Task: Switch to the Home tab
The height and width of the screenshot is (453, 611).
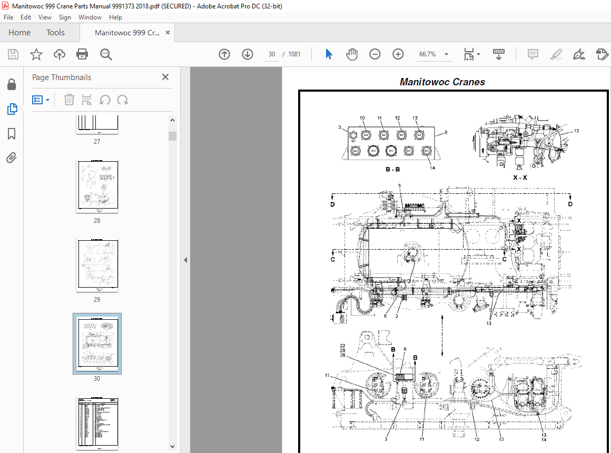Action: tap(19, 32)
